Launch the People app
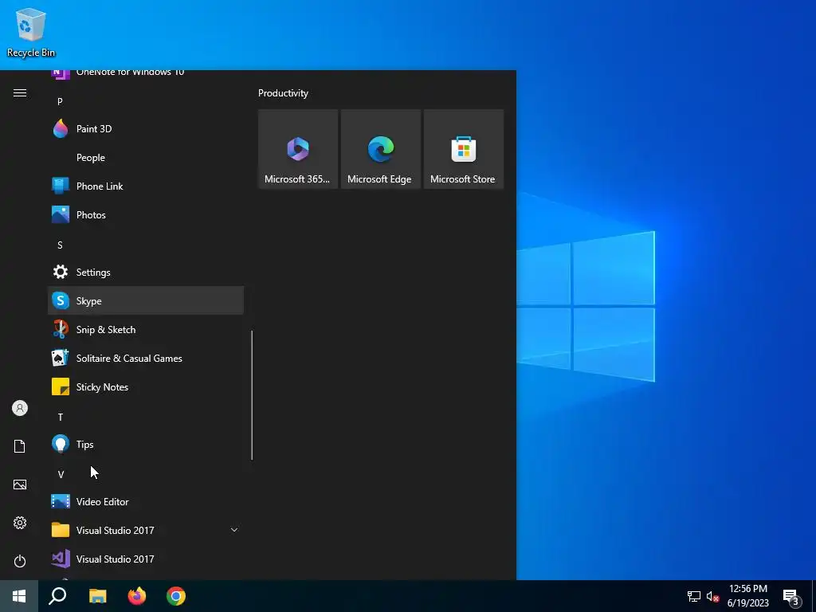The height and width of the screenshot is (612, 816). point(146,157)
